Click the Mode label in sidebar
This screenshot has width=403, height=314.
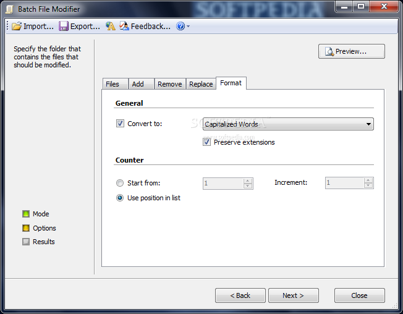(41, 214)
